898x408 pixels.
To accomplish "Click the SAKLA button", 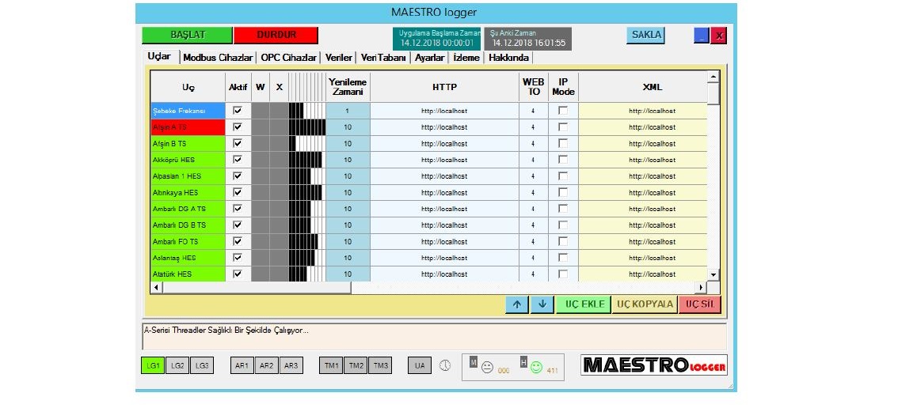I will [646, 35].
